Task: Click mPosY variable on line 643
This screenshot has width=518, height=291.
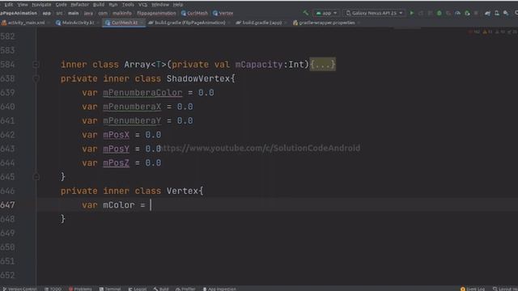Action: [x=116, y=149]
